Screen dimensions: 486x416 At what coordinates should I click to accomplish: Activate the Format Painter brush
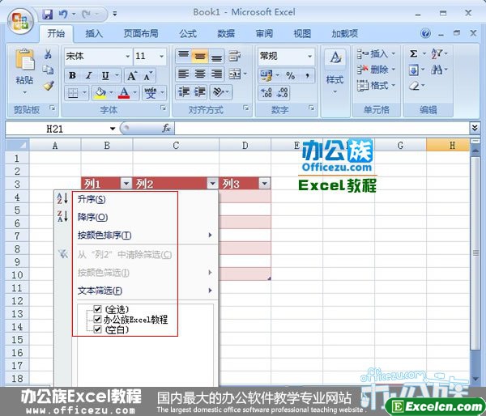[x=49, y=86]
